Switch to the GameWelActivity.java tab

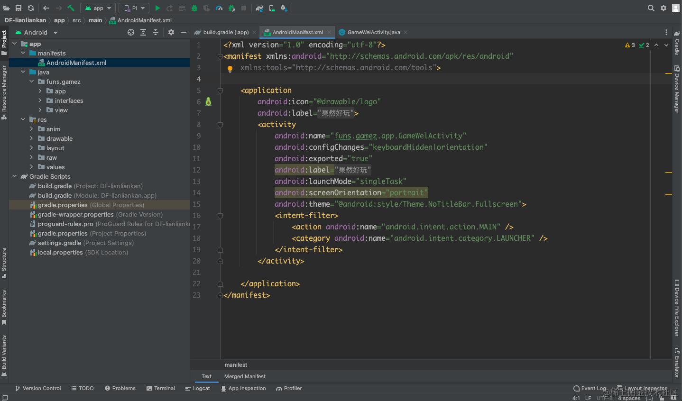373,32
